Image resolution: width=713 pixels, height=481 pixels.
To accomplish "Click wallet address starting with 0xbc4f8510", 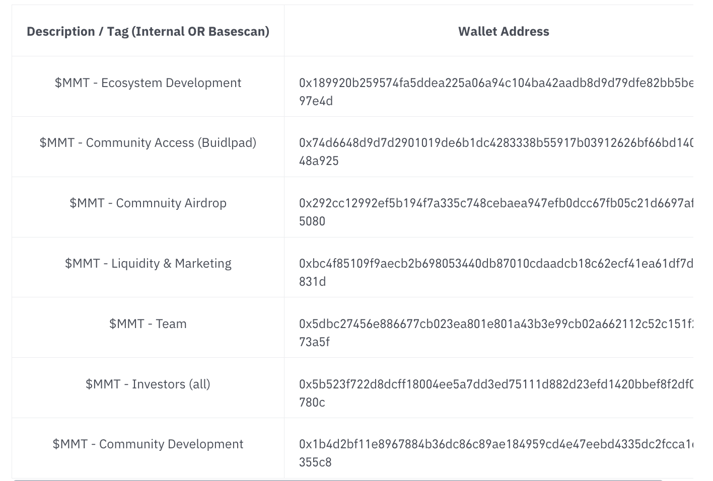I will pyautogui.click(x=495, y=264).
